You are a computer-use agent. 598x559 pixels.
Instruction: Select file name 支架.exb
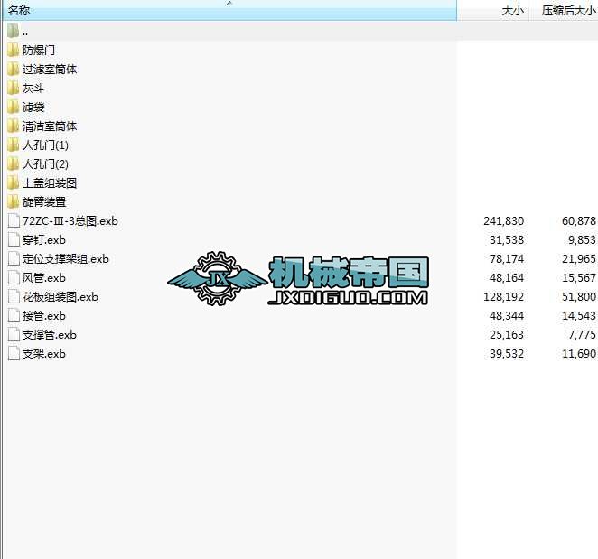coord(44,354)
